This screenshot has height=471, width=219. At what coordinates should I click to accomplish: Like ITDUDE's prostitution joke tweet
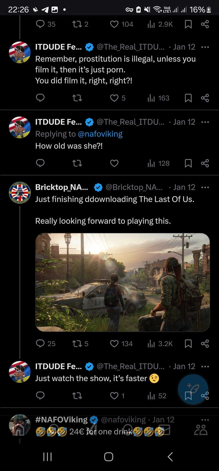pyautogui.click(x=114, y=98)
